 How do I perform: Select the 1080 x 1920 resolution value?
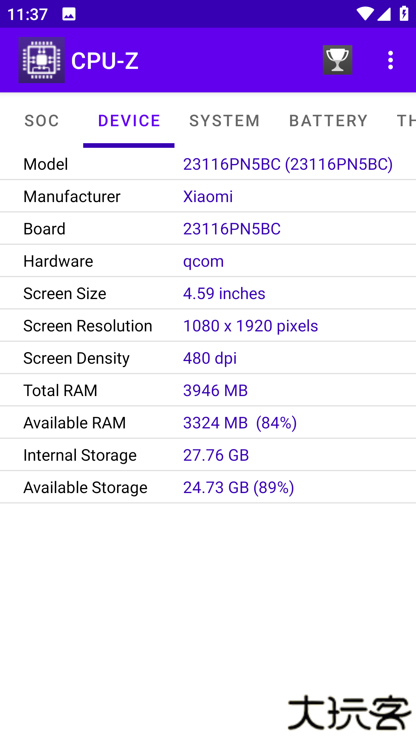(250, 326)
